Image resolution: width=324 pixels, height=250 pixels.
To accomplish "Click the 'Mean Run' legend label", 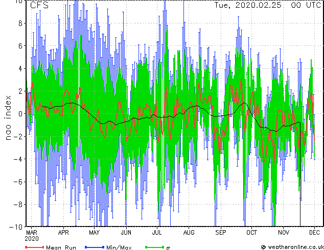I will (61, 247).
